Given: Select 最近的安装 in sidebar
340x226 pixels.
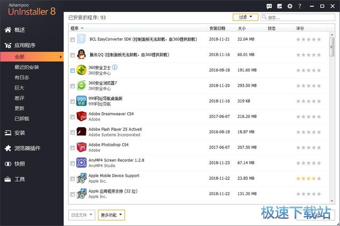Looking at the screenshot, I should (26, 67).
